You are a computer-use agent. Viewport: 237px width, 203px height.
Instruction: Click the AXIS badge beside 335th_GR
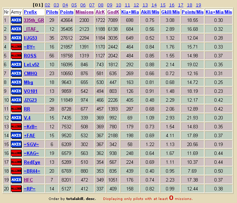pyautogui.click(x=16, y=20)
